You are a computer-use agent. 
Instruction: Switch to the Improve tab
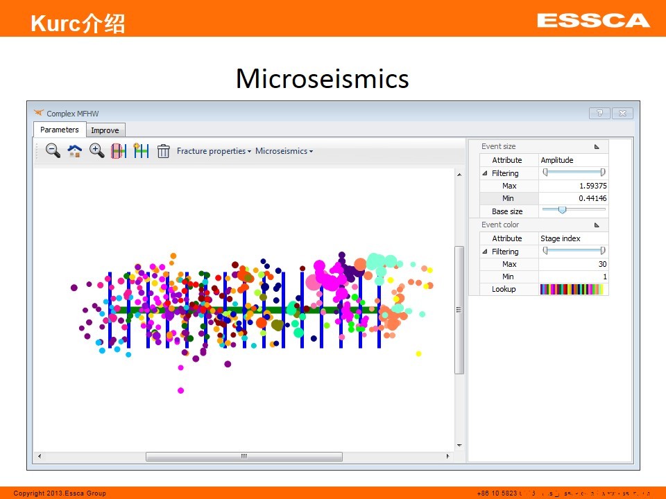coord(105,130)
